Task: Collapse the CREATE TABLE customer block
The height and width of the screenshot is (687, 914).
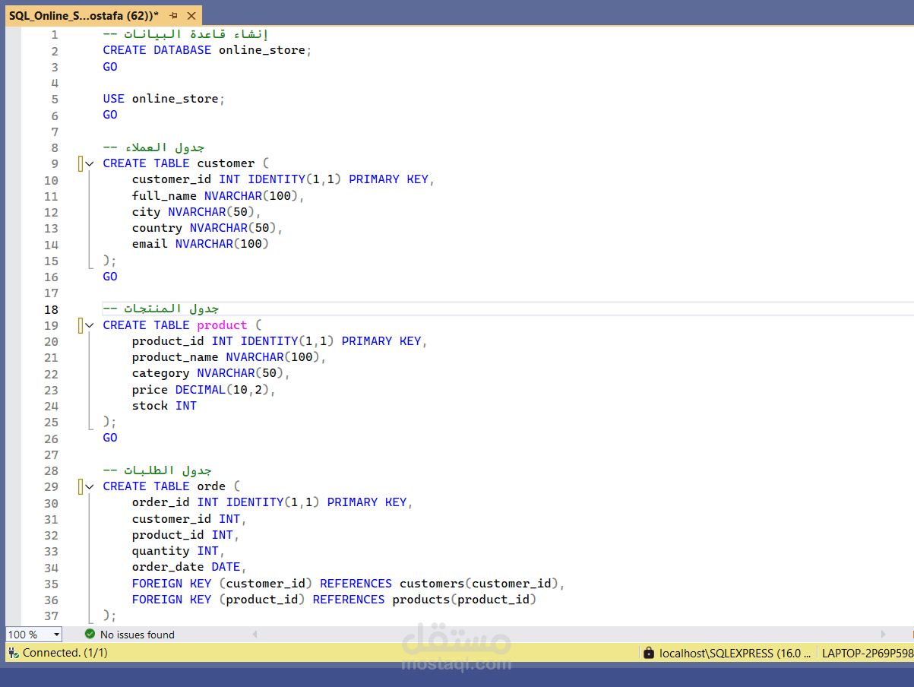Action: pos(90,163)
